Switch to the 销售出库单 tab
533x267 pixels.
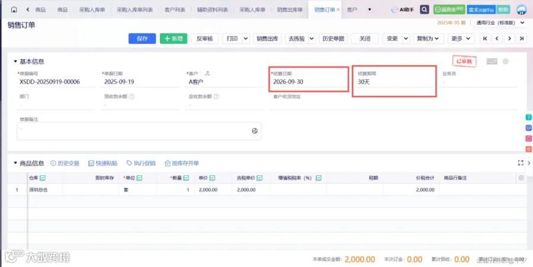[290, 10]
